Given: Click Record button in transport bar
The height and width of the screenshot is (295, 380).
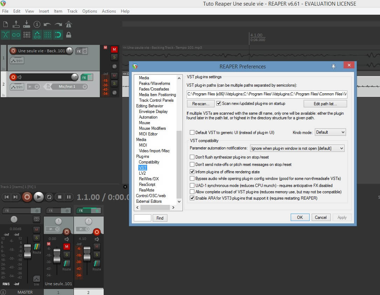Looking at the screenshot, I should pos(27,197).
